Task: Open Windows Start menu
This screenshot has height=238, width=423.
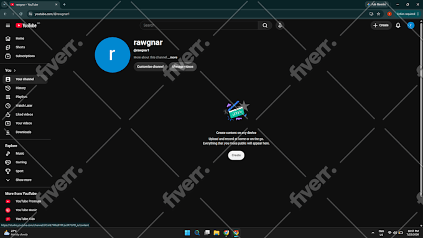Action: (187, 232)
